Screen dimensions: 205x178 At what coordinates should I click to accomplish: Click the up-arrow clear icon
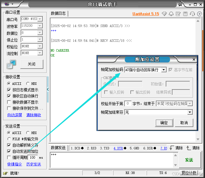[x=188, y=148]
